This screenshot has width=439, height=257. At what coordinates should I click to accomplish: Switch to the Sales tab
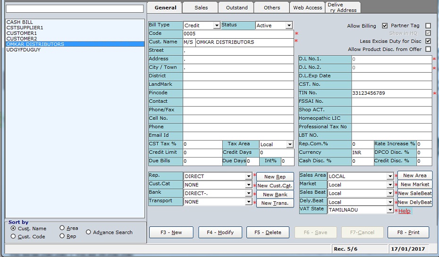pyautogui.click(x=201, y=8)
